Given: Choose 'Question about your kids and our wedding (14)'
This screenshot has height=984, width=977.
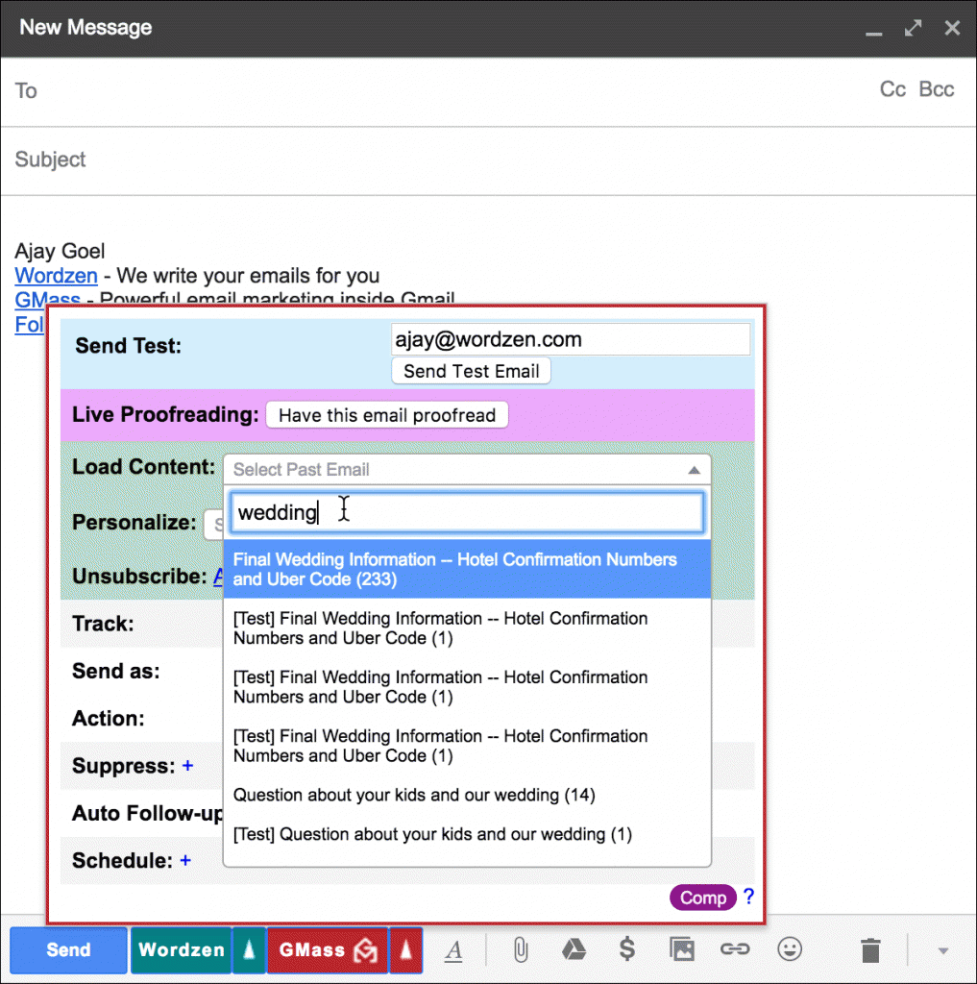Looking at the screenshot, I should pyautogui.click(x=414, y=795).
